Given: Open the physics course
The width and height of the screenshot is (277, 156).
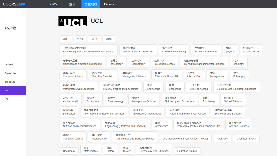Looking at the screenshot, I should pyautogui.click(x=230, y=50).
